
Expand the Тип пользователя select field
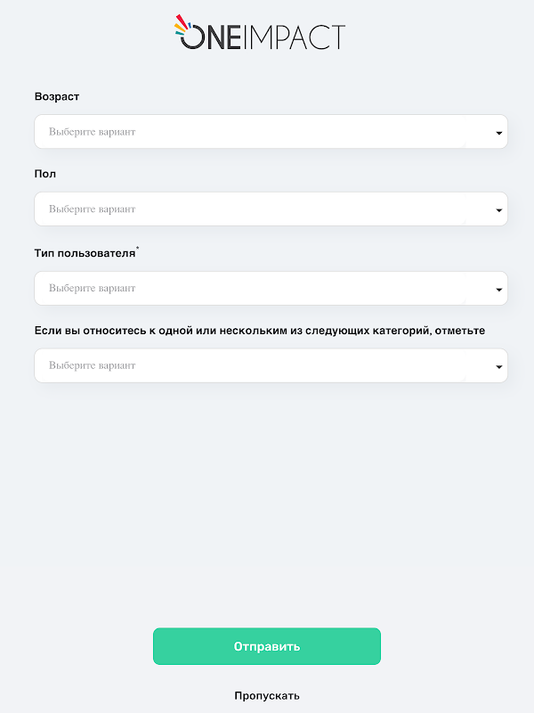point(271,288)
